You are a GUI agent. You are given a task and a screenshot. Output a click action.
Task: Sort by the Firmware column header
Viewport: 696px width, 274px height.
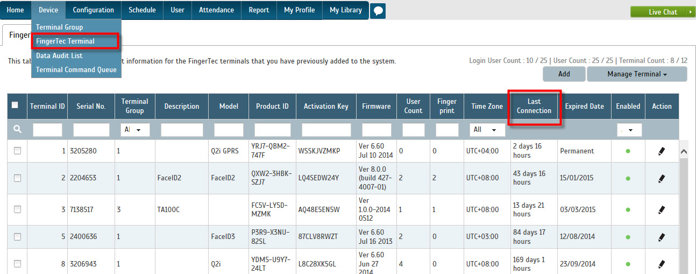377,106
